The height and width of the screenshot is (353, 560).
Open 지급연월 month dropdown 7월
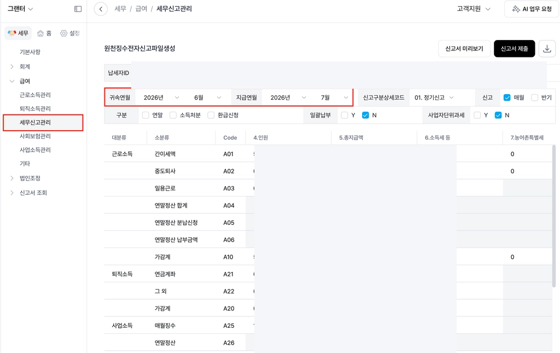pos(334,97)
